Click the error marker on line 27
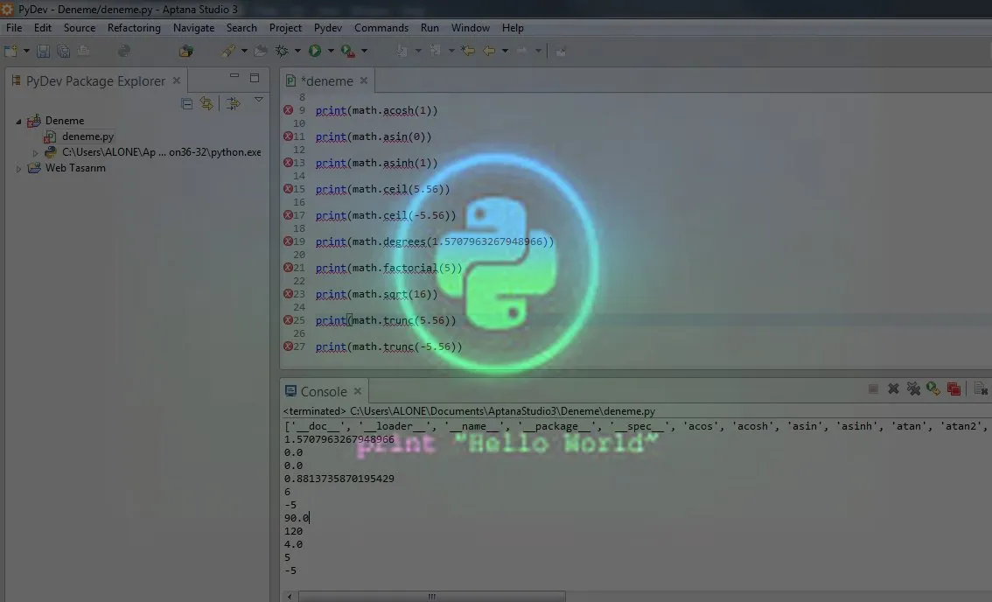This screenshot has width=992, height=602. coord(288,346)
